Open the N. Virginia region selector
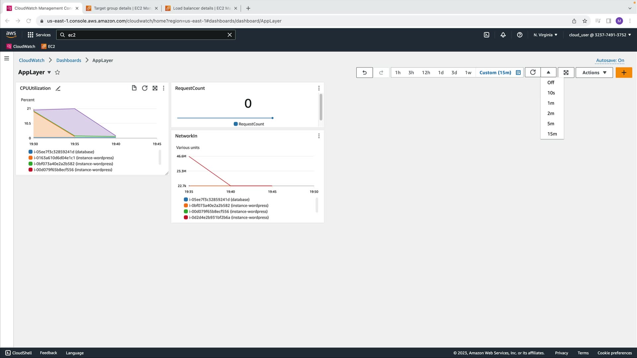This screenshot has height=358, width=637. tap(545, 35)
